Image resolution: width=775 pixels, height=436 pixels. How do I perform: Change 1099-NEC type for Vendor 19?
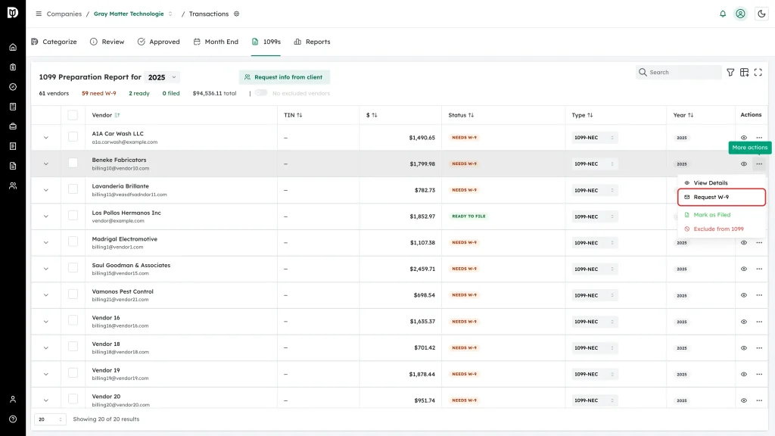pyautogui.click(x=595, y=374)
